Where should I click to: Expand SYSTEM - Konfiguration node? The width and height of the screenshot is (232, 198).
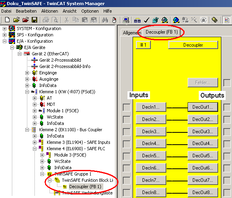click(4, 28)
